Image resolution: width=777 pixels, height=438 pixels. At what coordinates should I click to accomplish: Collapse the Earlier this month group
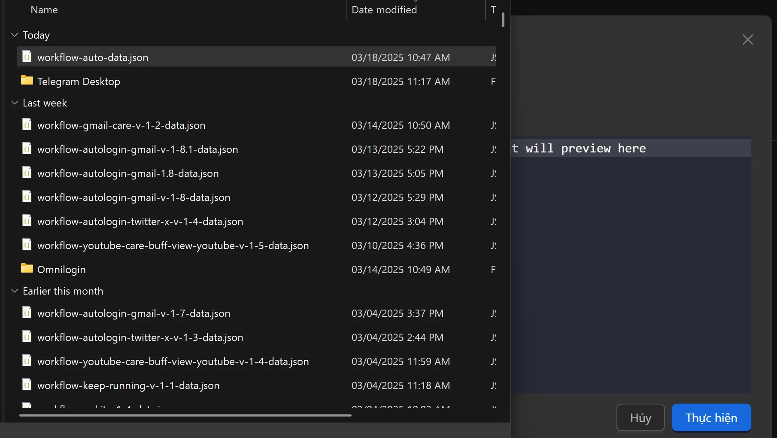click(x=14, y=290)
